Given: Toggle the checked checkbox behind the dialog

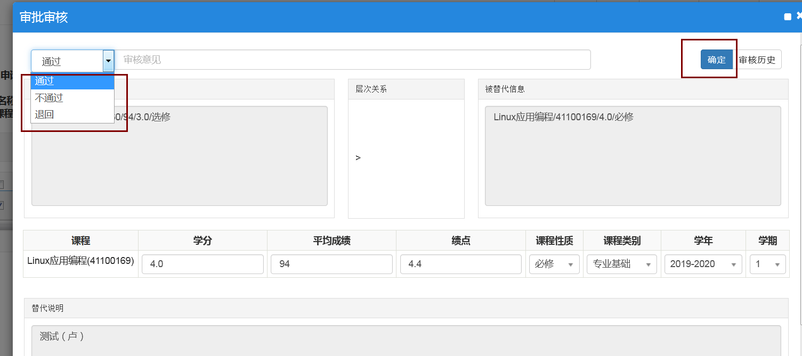Looking at the screenshot, I should [2, 205].
